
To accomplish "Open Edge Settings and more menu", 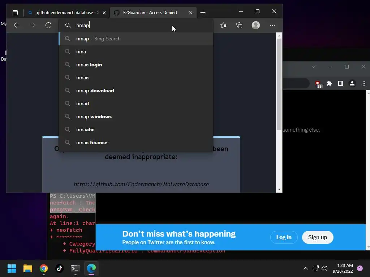I will pos(272,25).
